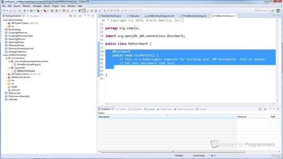The width and height of the screenshot is (283, 159).
Task: Click the Java perspective icon
Action: click(x=278, y=11)
